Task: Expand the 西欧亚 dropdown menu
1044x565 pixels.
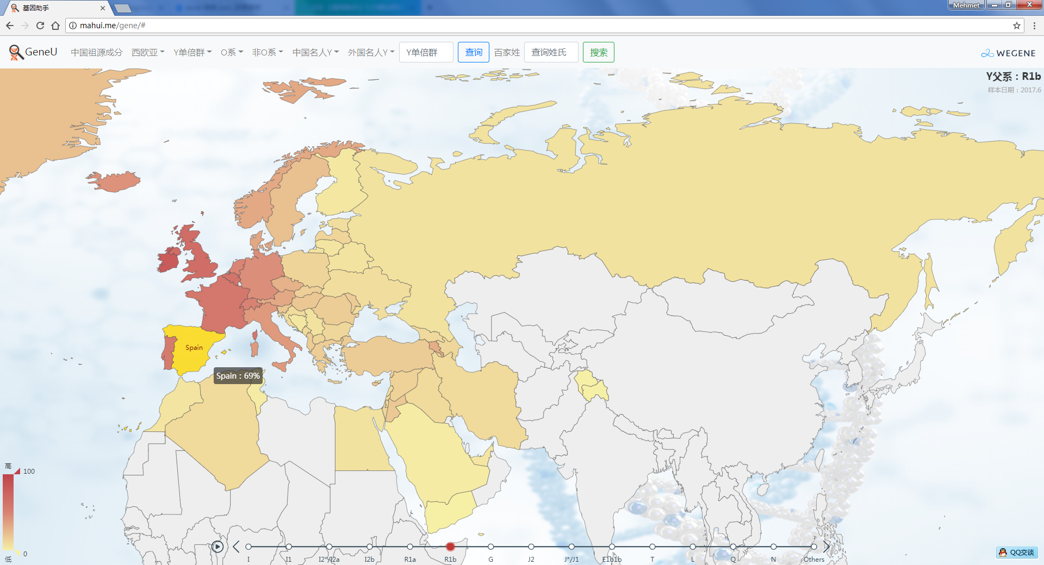Action: click(147, 53)
